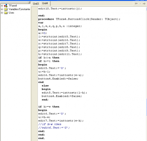Click the final 'end.' line
The width and height of the screenshot is (147, 141).
pos(42,138)
